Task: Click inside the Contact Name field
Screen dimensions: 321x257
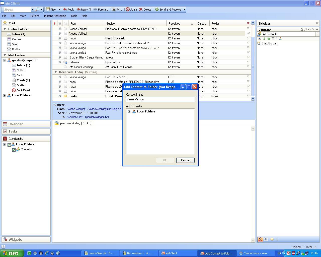Action: pyautogui.click(x=160, y=99)
